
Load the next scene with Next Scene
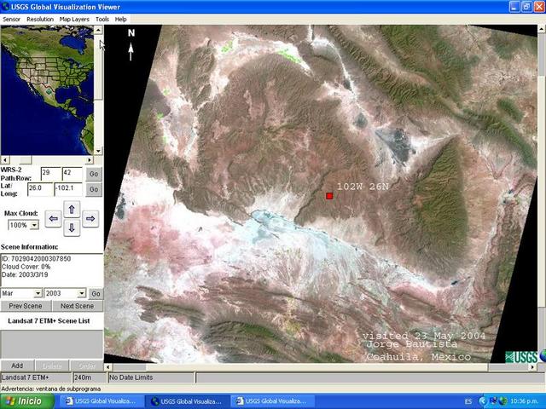[x=78, y=306]
